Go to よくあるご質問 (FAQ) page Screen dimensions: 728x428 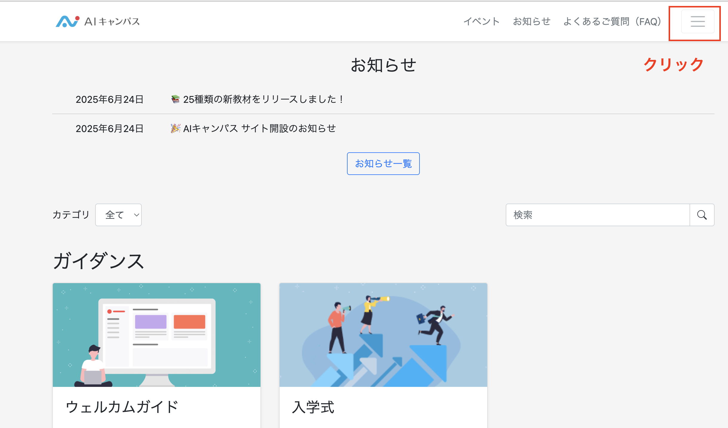[x=612, y=21]
